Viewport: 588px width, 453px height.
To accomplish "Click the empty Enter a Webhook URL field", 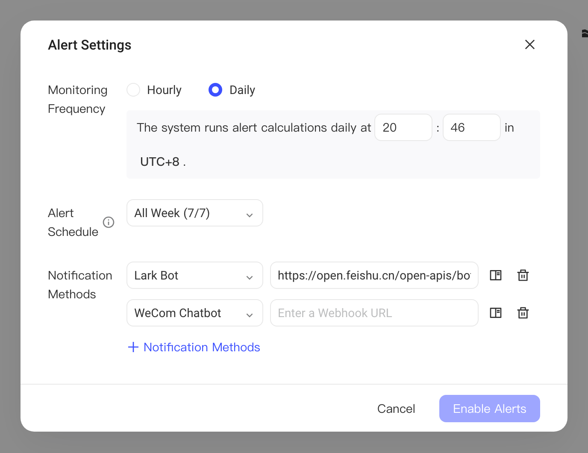I will pos(374,313).
